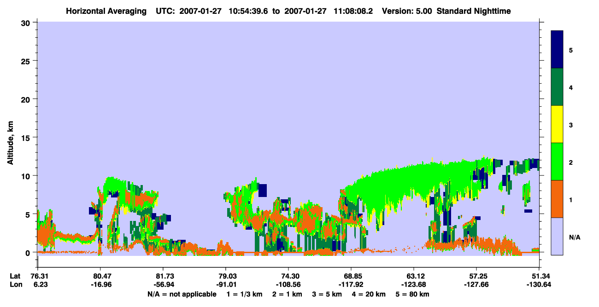The width and height of the screenshot is (599, 307).
Task: Click the '2 = 1 km' legend entry
Action: click(288, 294)
